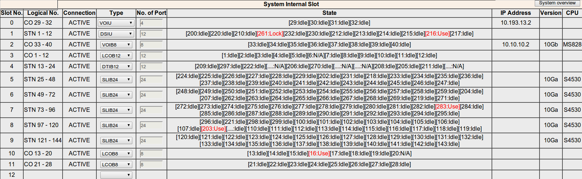The width and height of the screenshot is (582, 179).
Task: Click the red 216:Use state entry
Action: (437, 34)
